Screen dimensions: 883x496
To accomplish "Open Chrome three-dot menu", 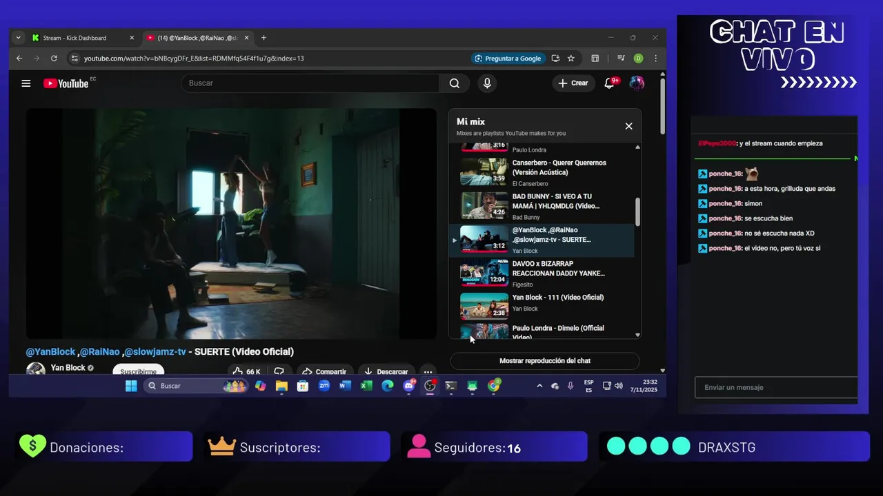I will click(655, 59).
